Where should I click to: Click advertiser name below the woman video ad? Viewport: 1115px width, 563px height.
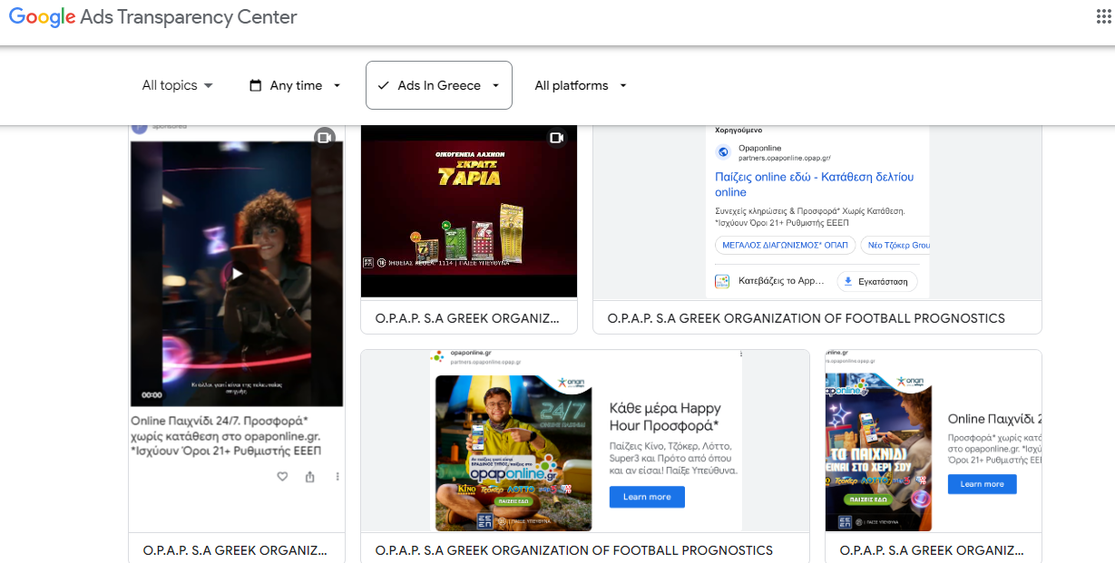click(236, 550)
